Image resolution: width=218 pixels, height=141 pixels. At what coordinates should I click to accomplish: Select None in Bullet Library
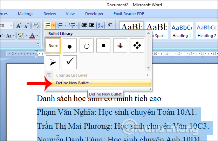(53, 45)
